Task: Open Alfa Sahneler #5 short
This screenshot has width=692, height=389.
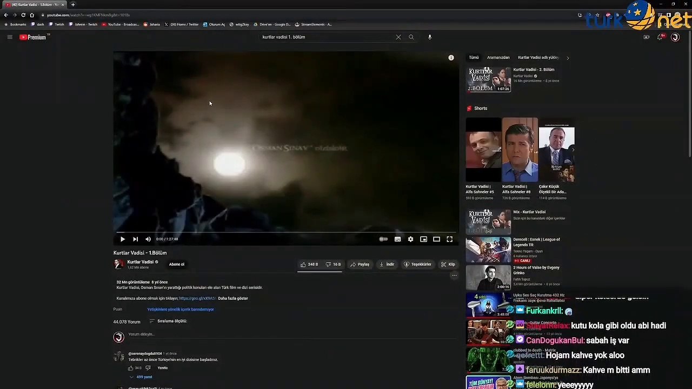Action: (x=483, y=150)
